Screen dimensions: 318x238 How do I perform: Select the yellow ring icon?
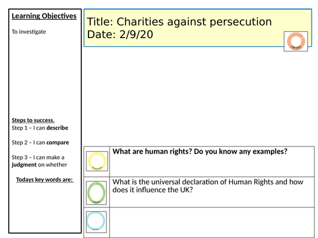coord(97,161)
